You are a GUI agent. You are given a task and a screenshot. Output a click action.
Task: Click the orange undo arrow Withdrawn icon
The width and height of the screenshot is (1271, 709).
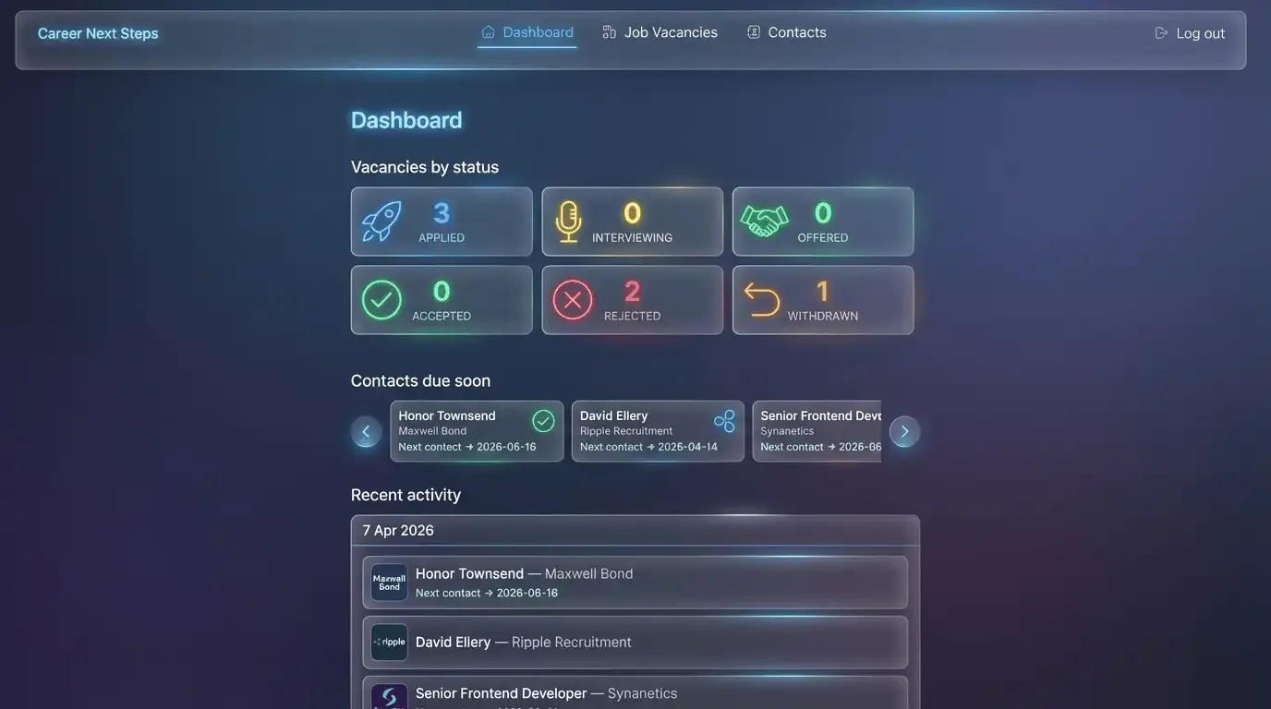coord(762,300)
